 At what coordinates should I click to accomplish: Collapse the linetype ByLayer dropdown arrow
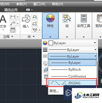point(95,56)
